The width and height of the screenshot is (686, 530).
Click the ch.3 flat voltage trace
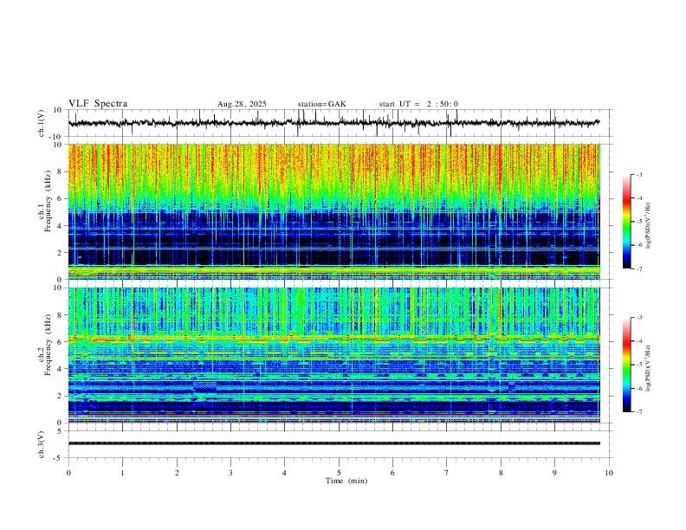pyautogui.click(x=334, y=443)
